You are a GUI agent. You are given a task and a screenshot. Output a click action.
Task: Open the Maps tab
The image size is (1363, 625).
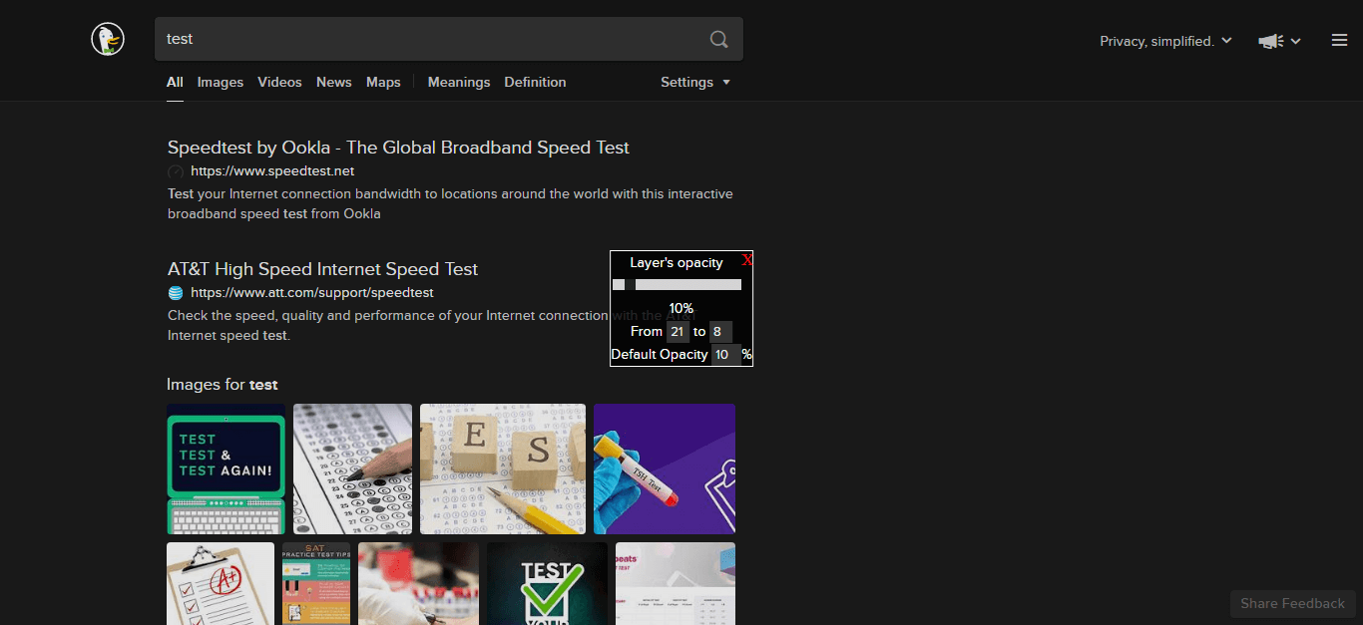click(x=383, y=83)
